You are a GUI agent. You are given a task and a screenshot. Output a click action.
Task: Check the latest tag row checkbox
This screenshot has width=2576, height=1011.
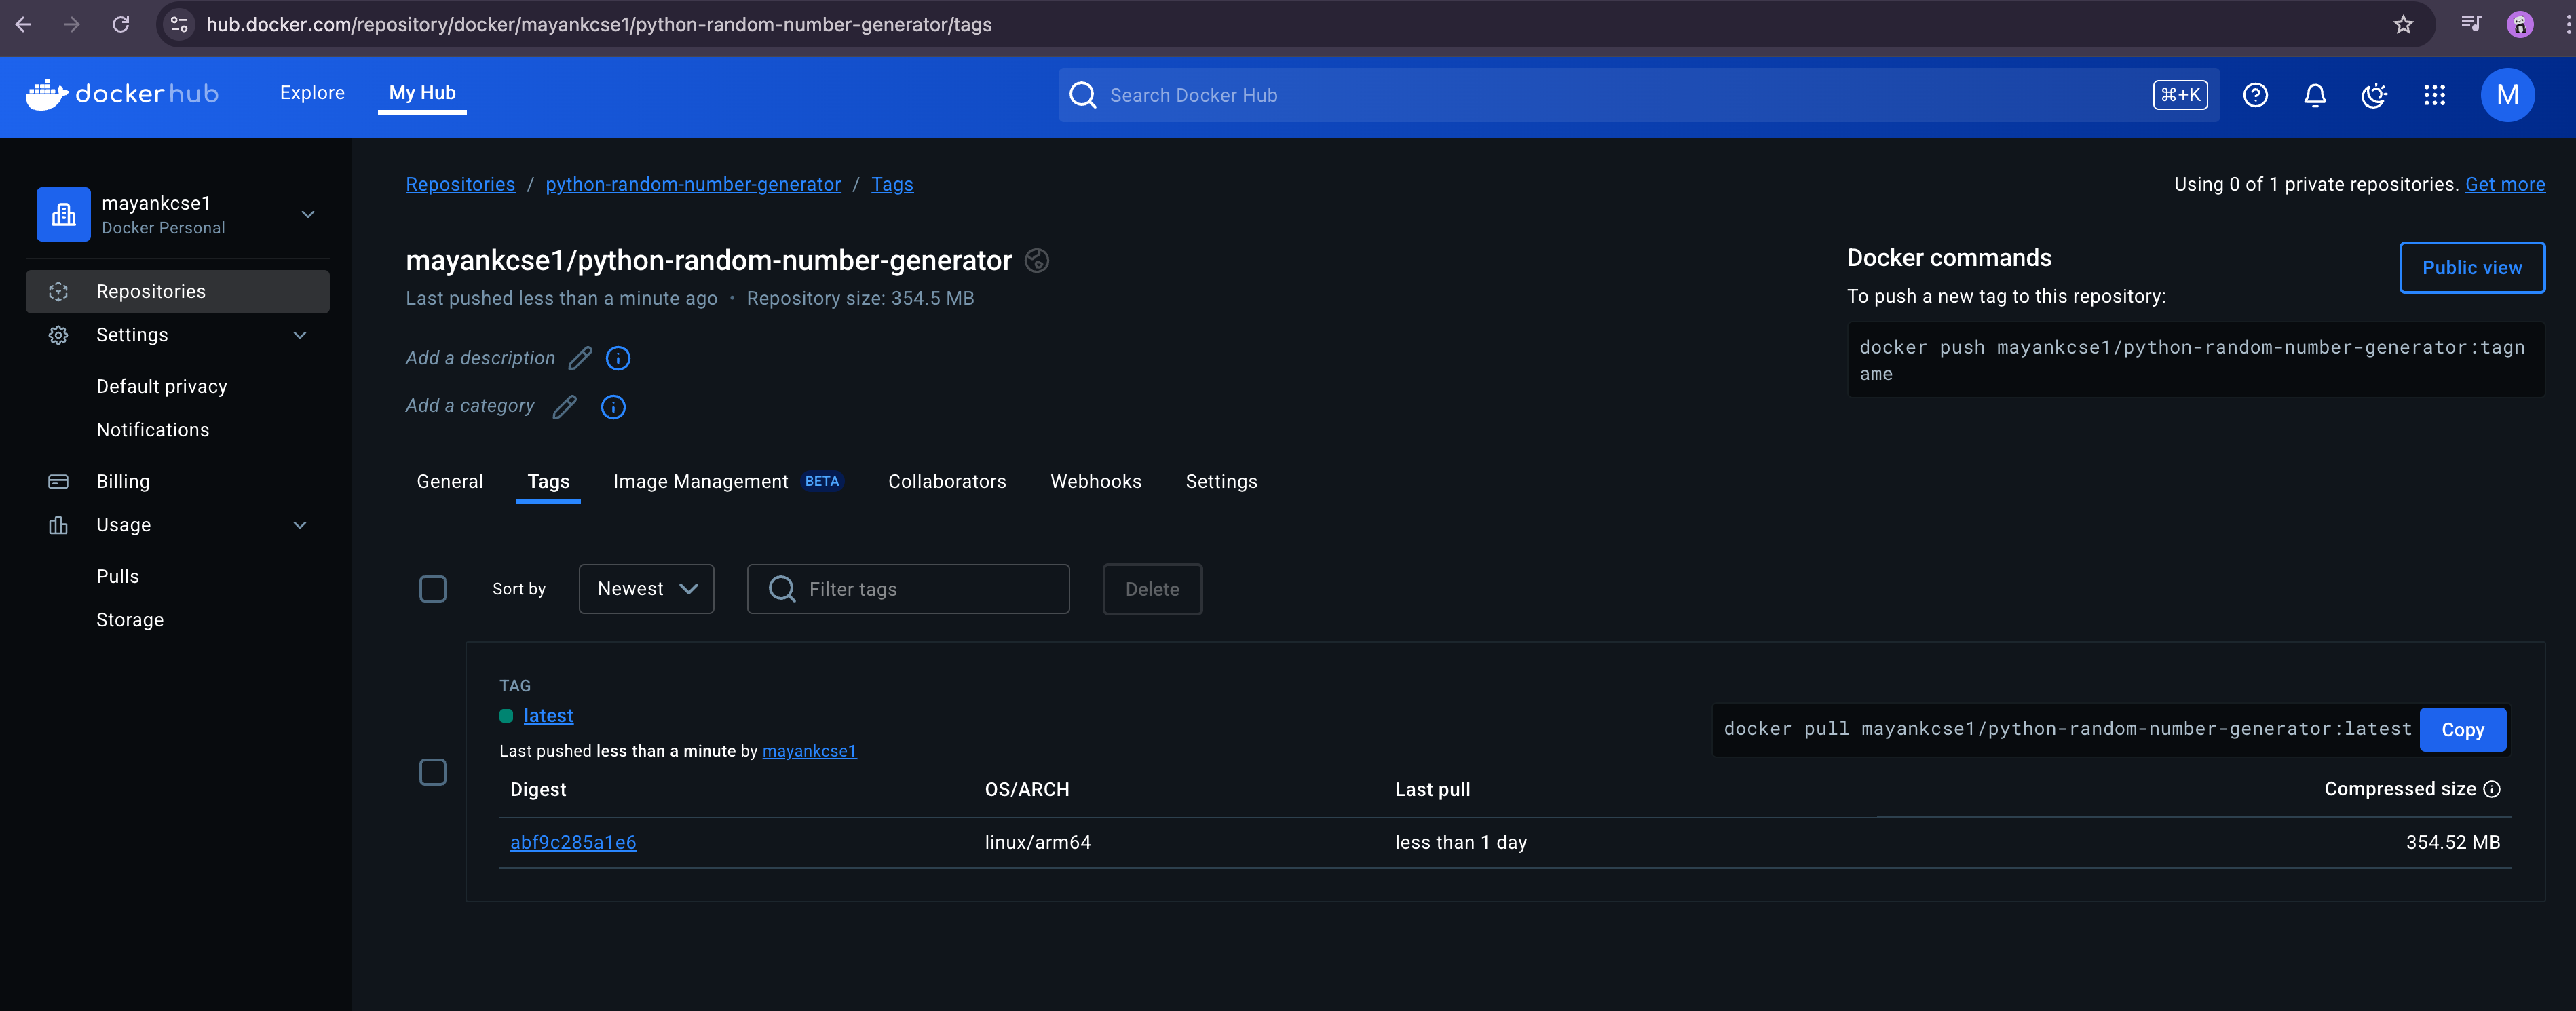[x=433, y=772]
